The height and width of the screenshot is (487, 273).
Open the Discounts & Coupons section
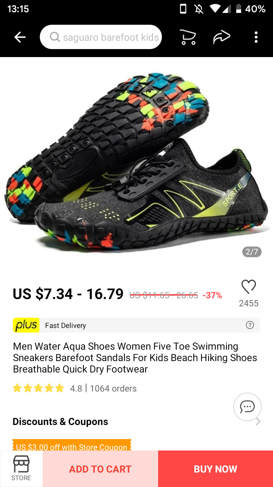60,422
